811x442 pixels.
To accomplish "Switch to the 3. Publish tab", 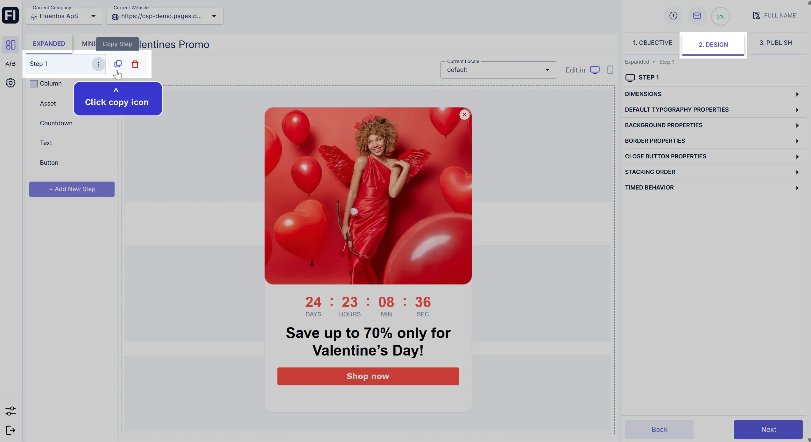I will 775,43.
